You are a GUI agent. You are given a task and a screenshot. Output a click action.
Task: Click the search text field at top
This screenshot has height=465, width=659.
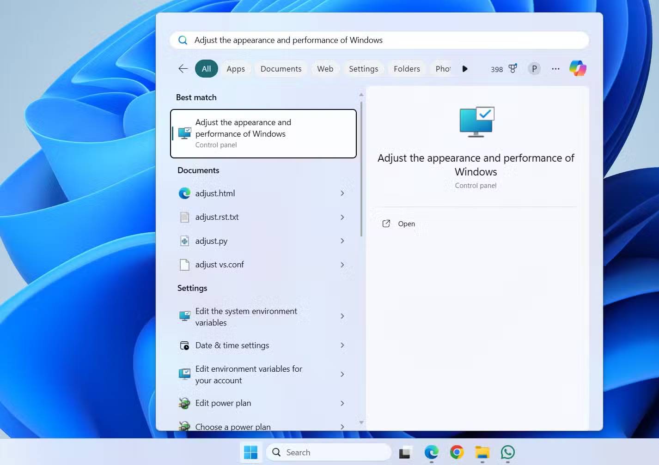coord(379,40)
